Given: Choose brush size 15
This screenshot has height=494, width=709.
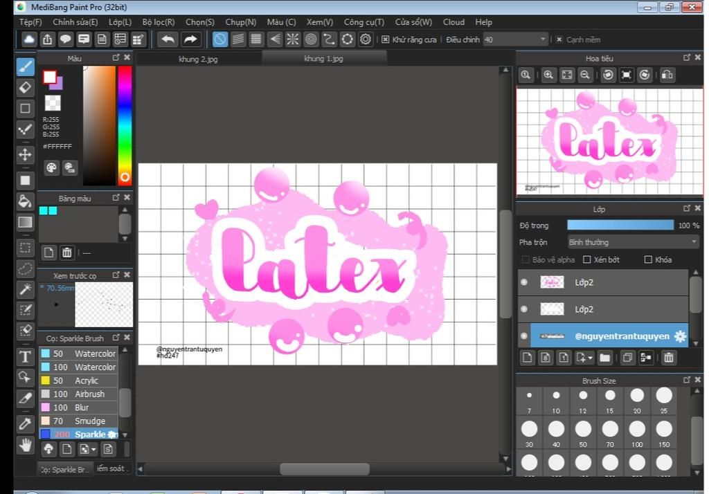Looking at the screenshot, I should point(610,399).
